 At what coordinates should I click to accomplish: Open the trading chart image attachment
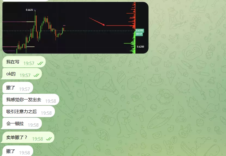[75, 28]
